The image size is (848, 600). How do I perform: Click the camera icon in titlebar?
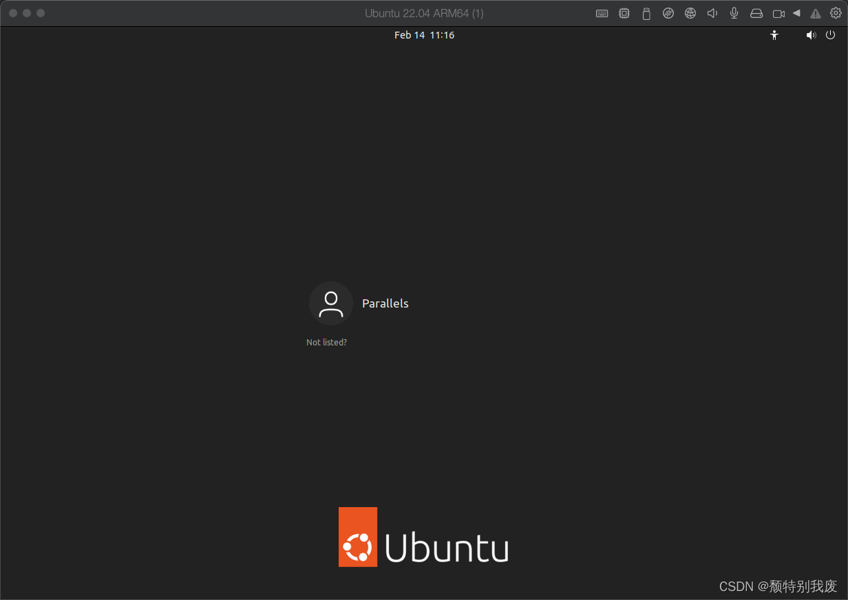[778, 13]
